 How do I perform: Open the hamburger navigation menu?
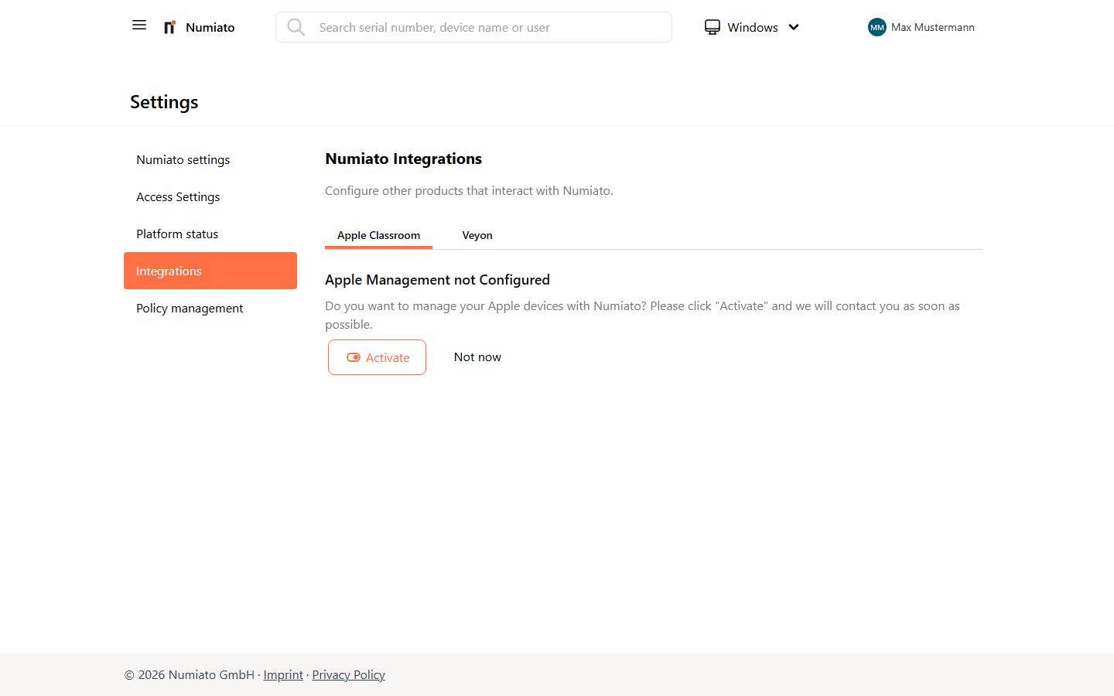[139, 25]
